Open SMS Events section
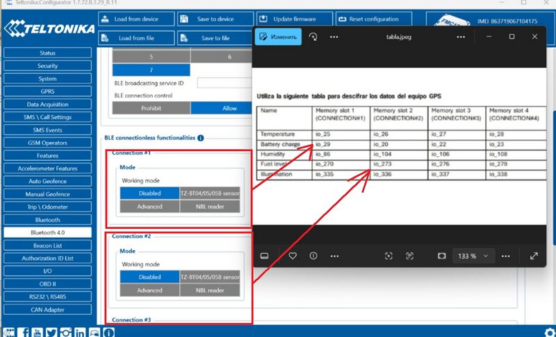Screen dimensions: 556x337 click(47, 130)
